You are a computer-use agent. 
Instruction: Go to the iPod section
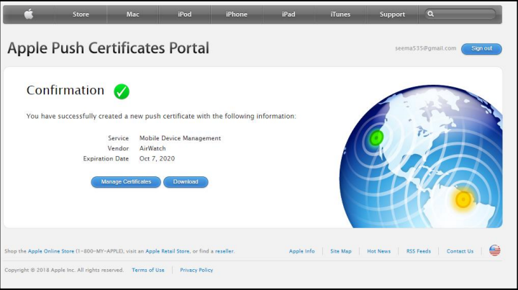(185, 14)
